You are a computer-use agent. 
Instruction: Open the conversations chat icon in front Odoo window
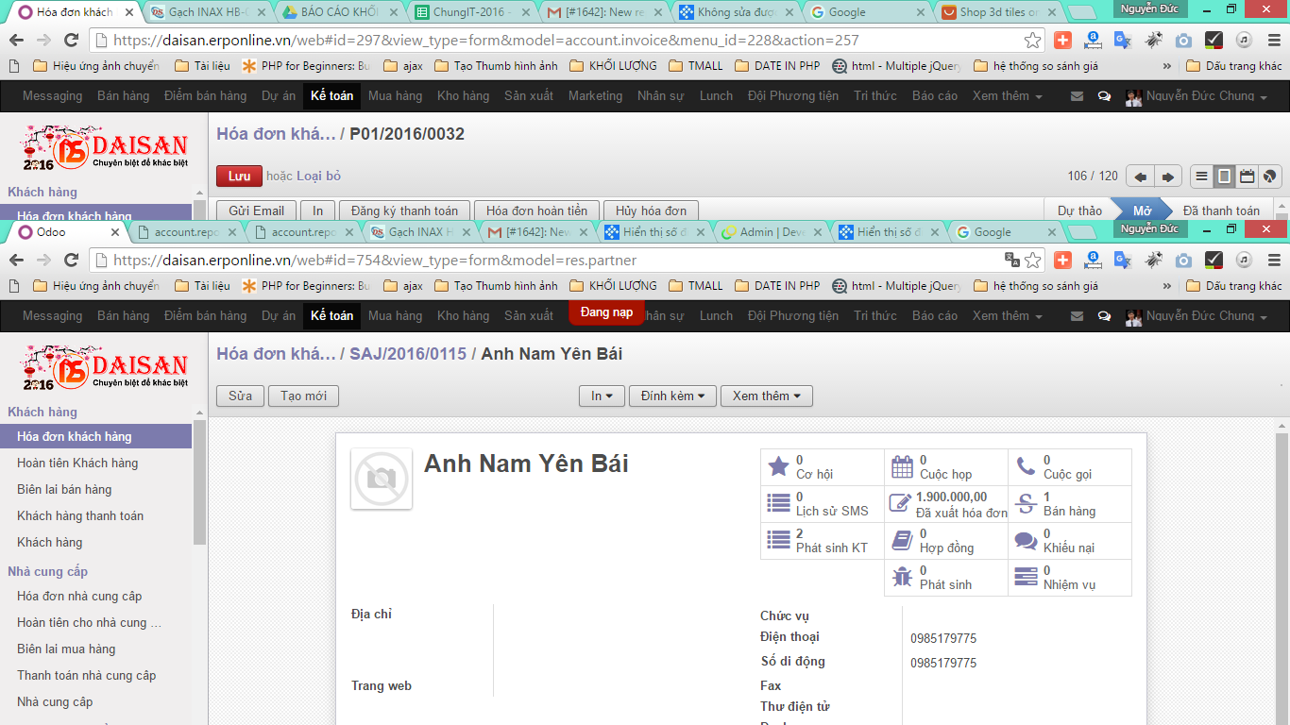pos(1104,316)
